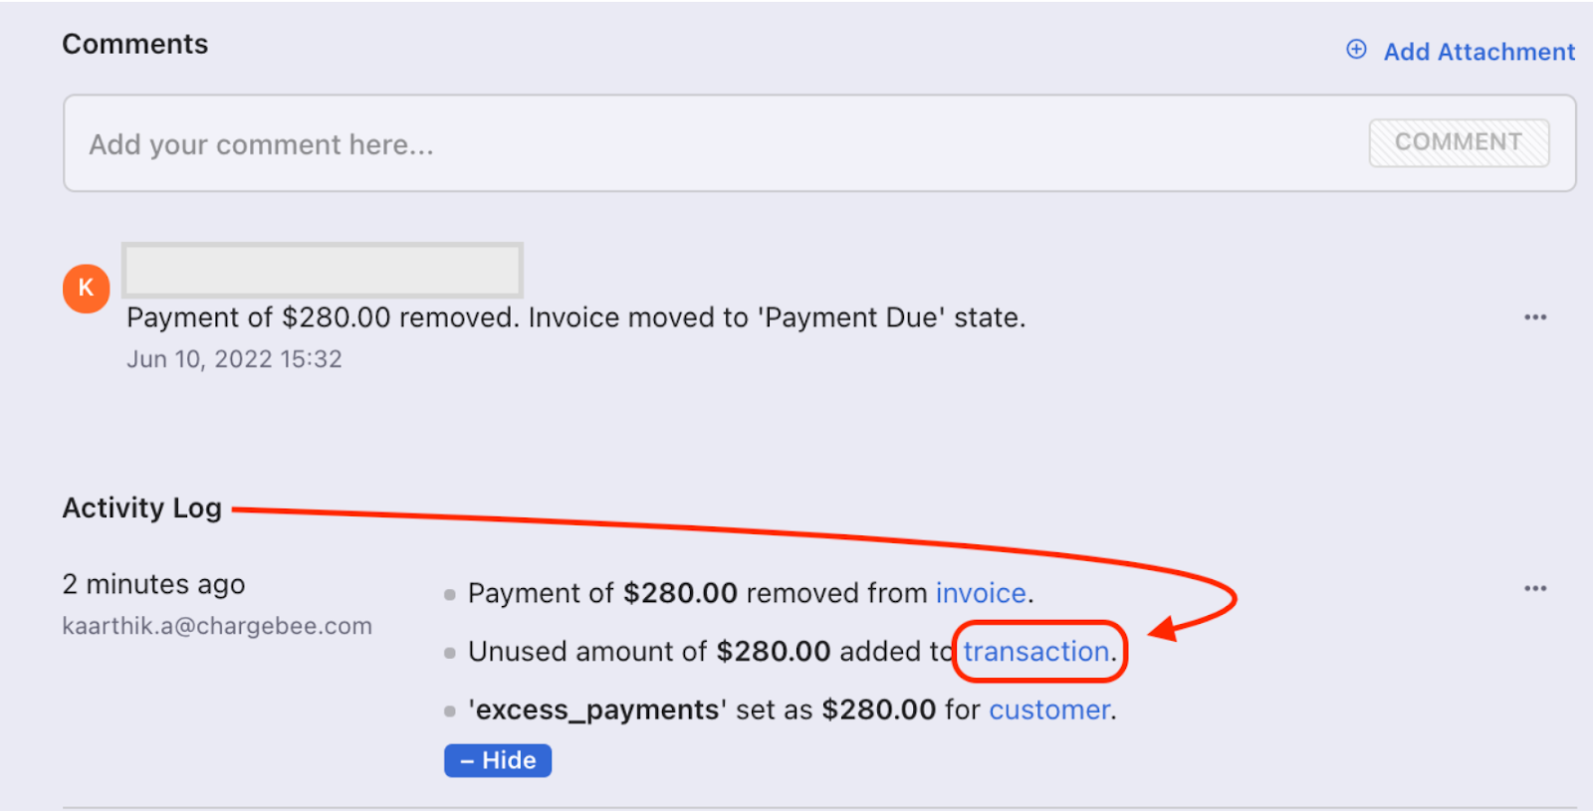This screenshot has width=1593, height=811.
Task: Click the orange K user avatar
Action: pyautogui.click(x=87, y=289)
